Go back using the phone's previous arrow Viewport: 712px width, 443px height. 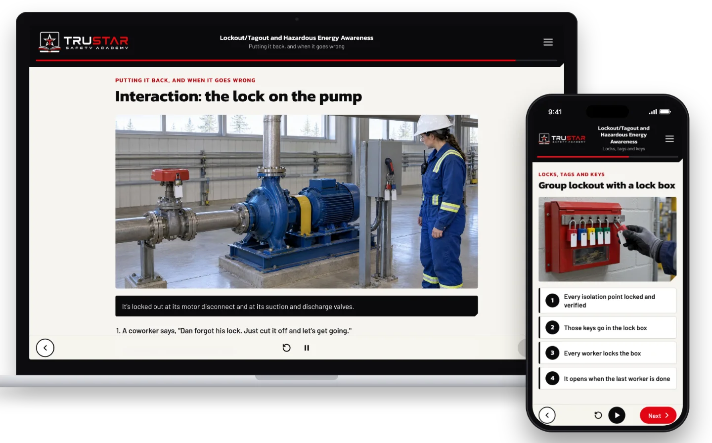pyautogui.click(x=547, y=415)
